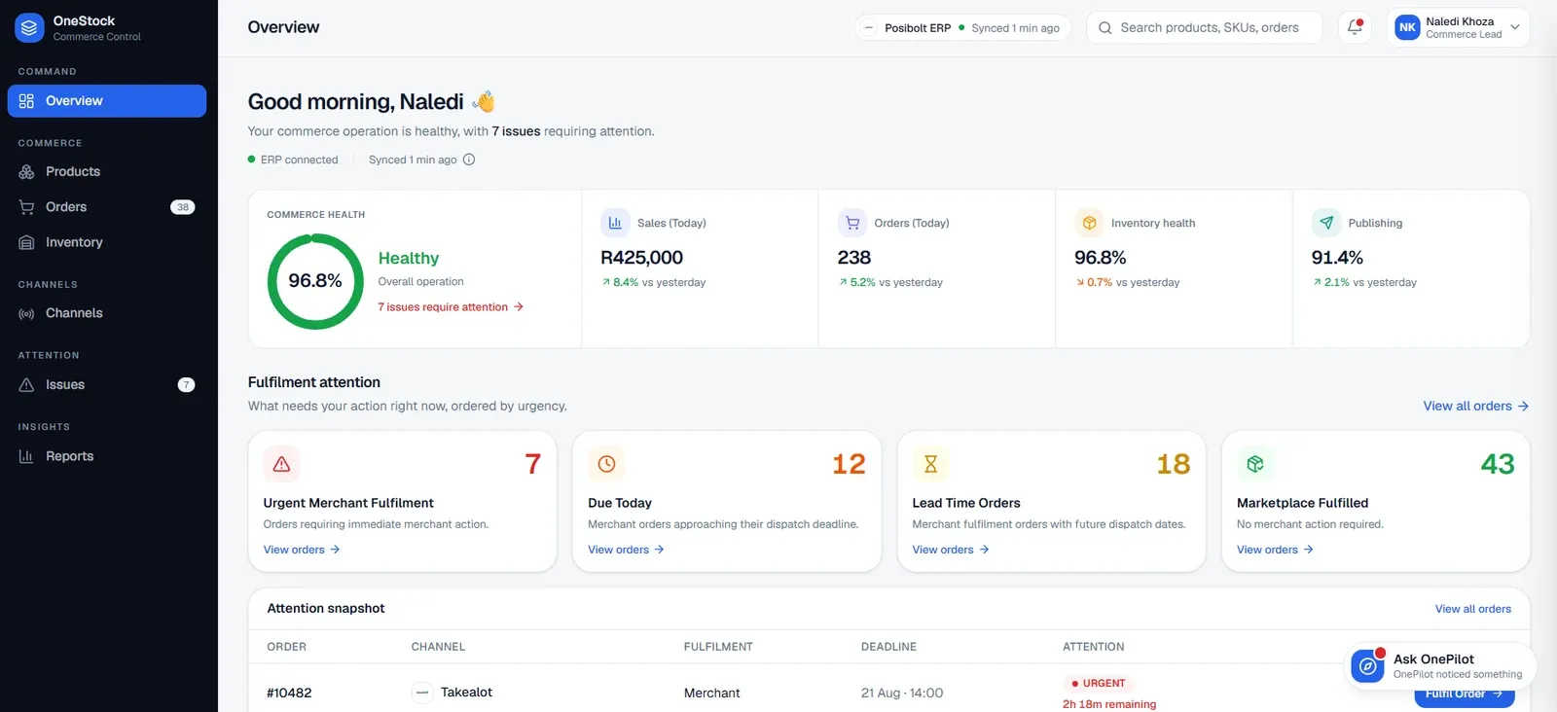Click the Posibolt ERP status icon
The image size is (1557, 712).
coord(869,28)
